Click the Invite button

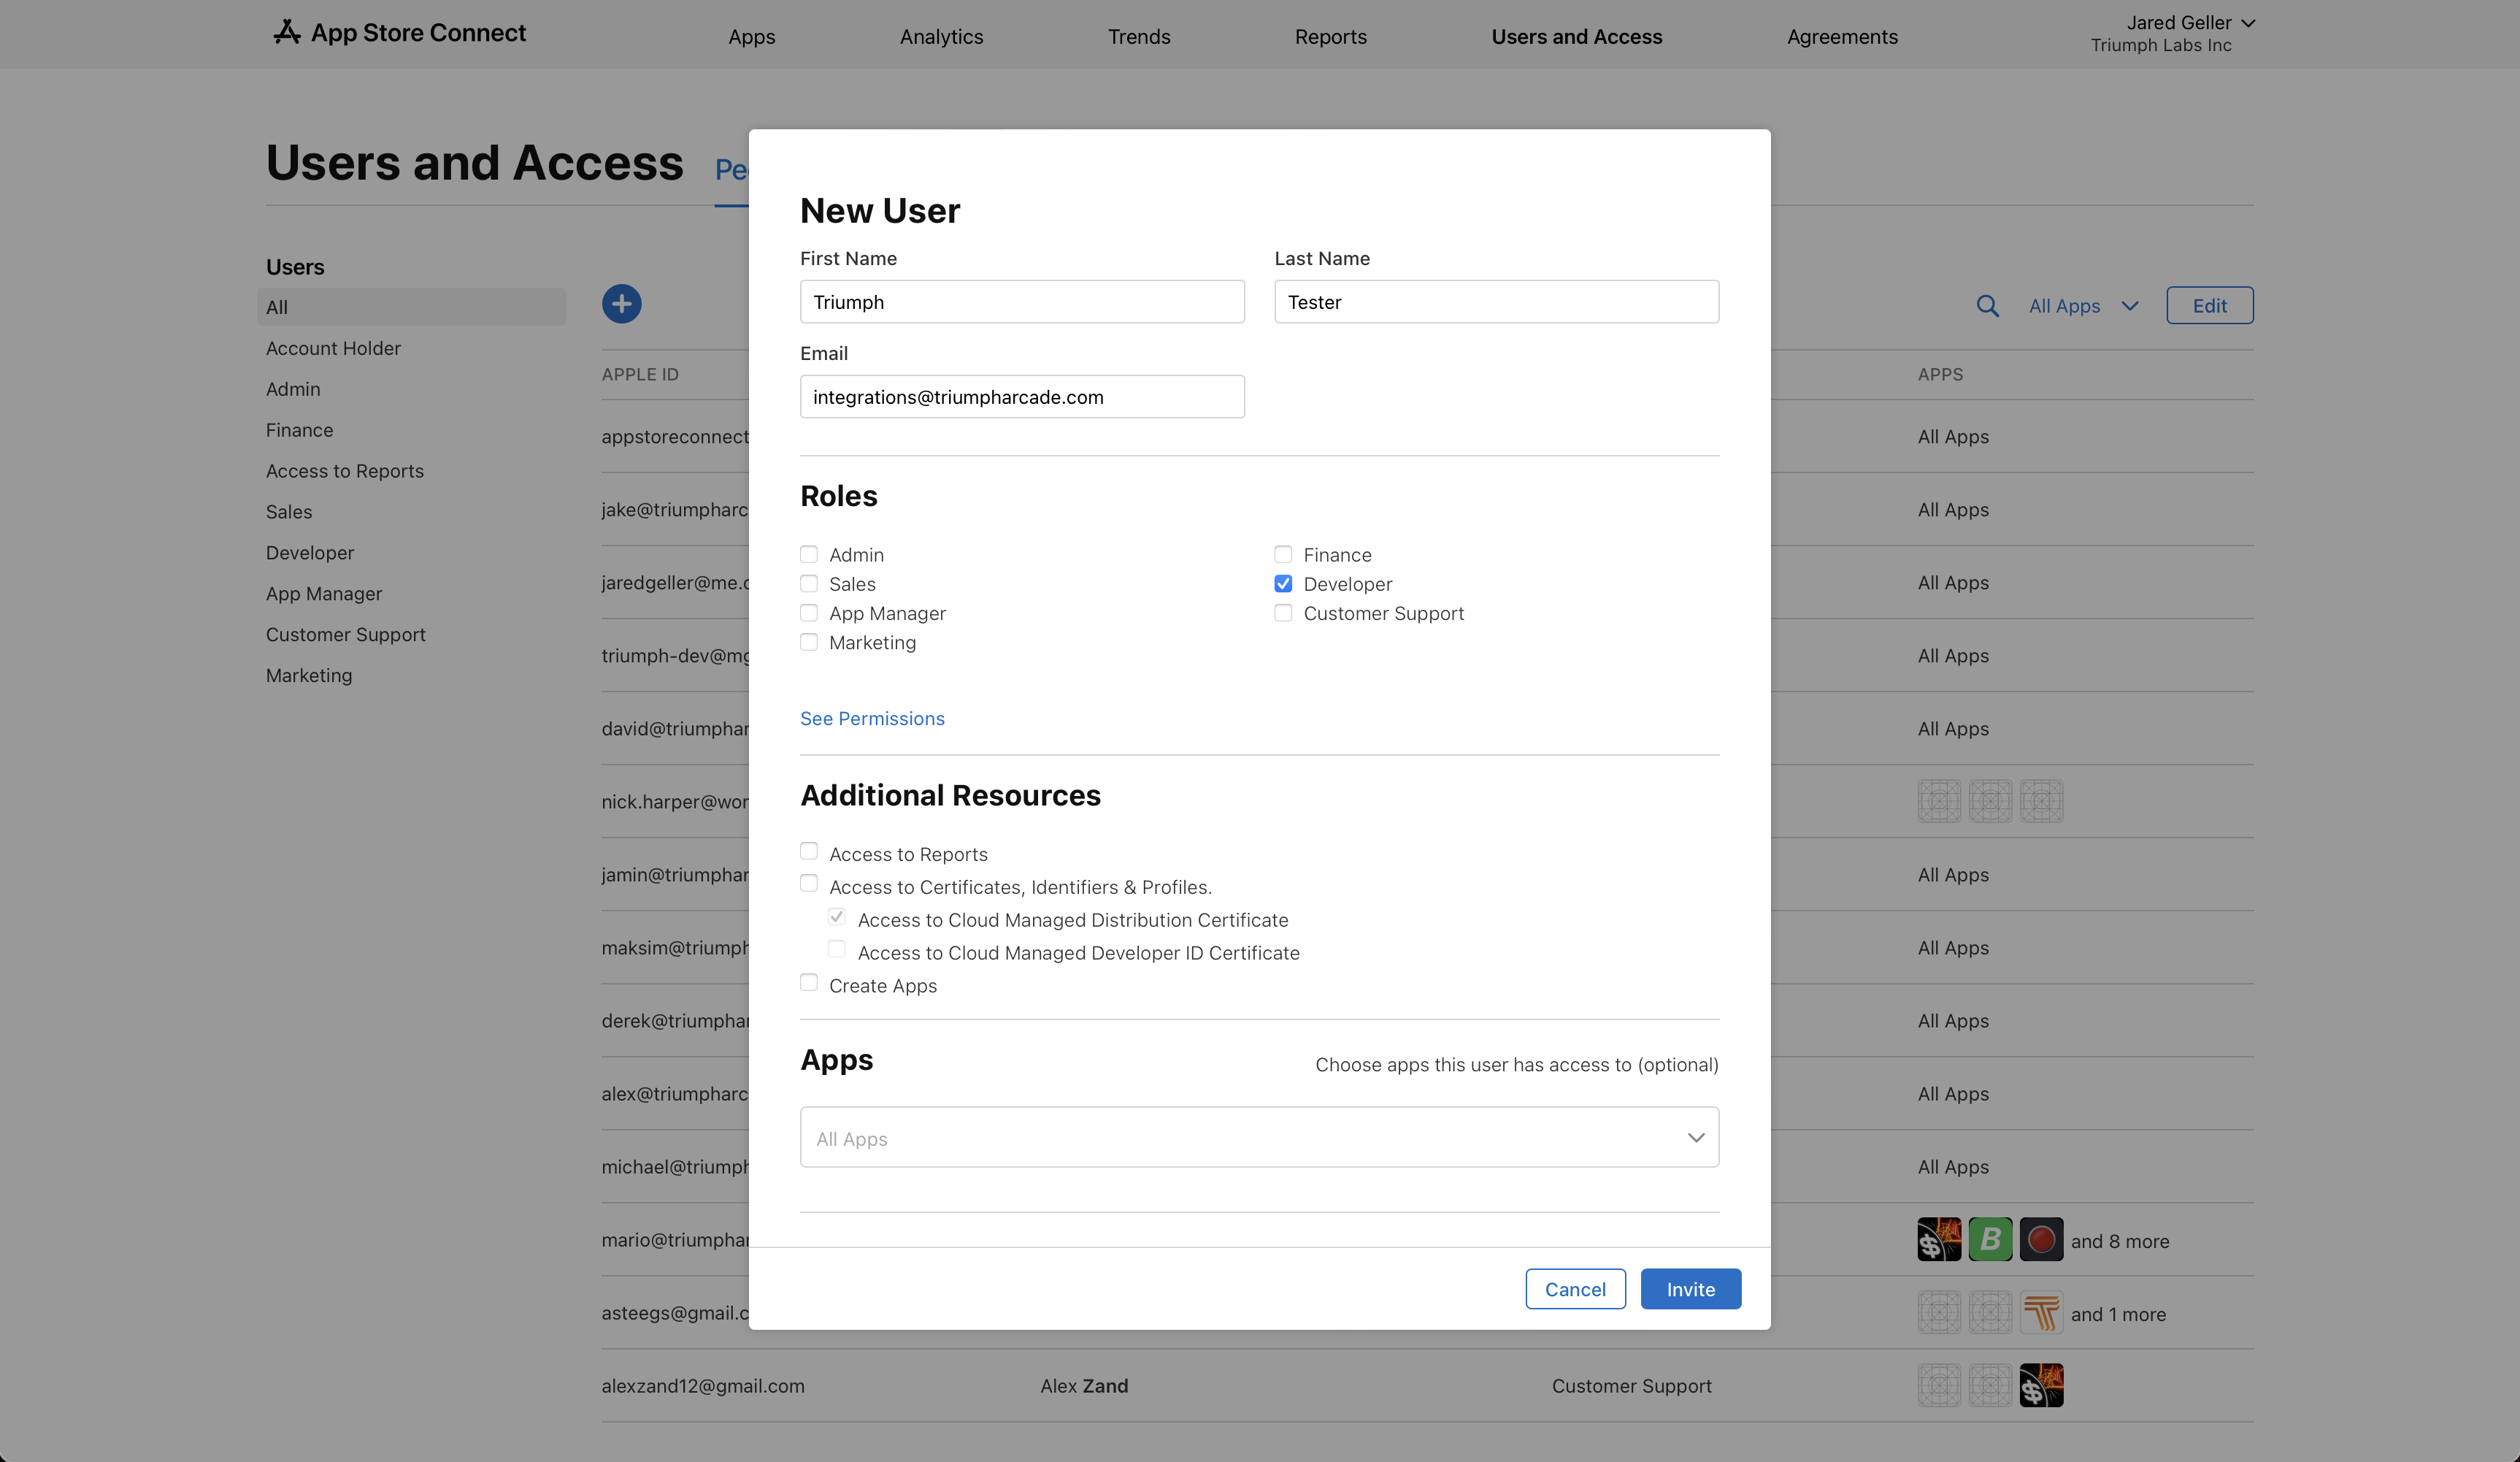pos(1691,1289)
